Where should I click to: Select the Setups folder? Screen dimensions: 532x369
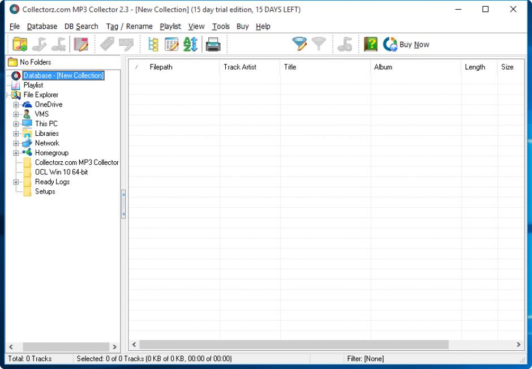click(x=45, y=192)
